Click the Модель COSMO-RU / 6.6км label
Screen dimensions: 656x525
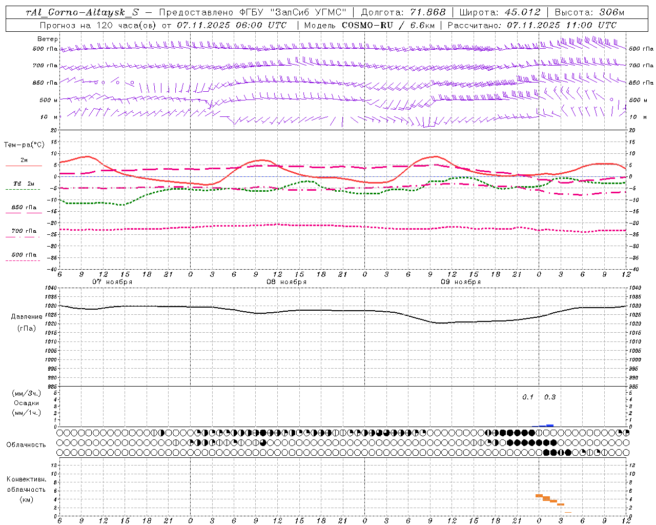tap(369, 25)
